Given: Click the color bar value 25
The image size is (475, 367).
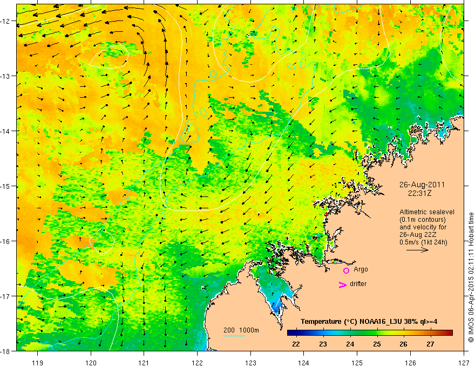Looking at the screenshot, I should (377, 344).
